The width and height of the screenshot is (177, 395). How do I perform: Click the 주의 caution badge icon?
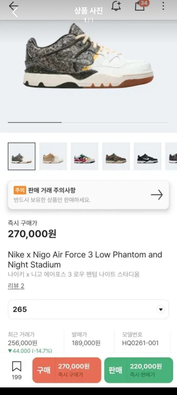(x=19, y=190)
